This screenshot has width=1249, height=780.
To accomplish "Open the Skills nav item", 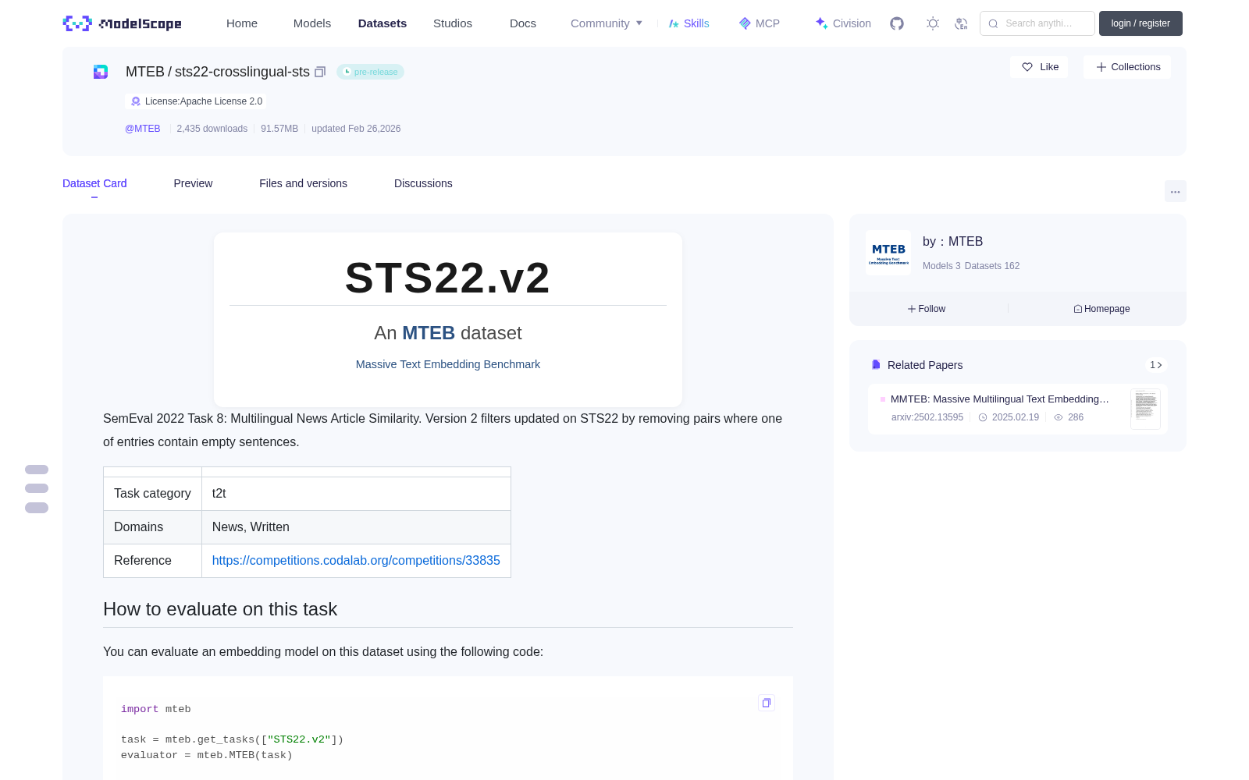I will (x=689, y=23).
